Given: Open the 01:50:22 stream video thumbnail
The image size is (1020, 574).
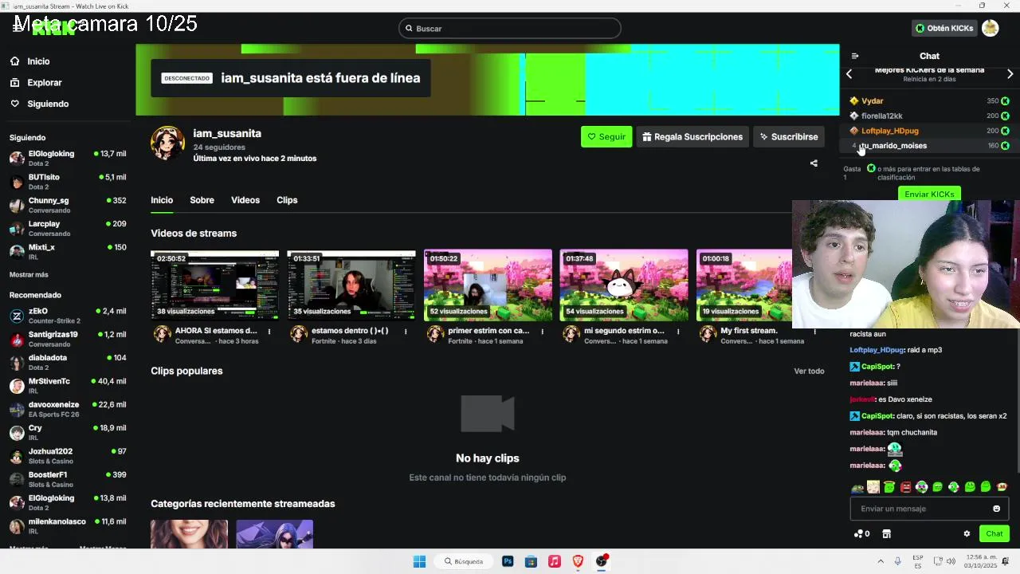Looking at the screenshot, I should (488, 285).
